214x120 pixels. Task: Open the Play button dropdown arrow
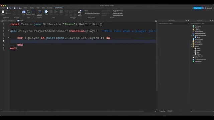pos(46,16)
